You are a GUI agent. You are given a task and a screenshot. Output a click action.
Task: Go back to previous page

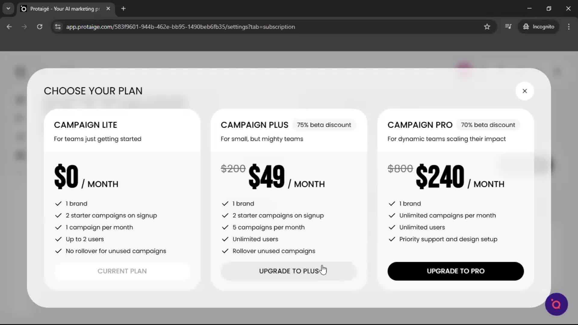pyautogui.click(x=9, y=27)
